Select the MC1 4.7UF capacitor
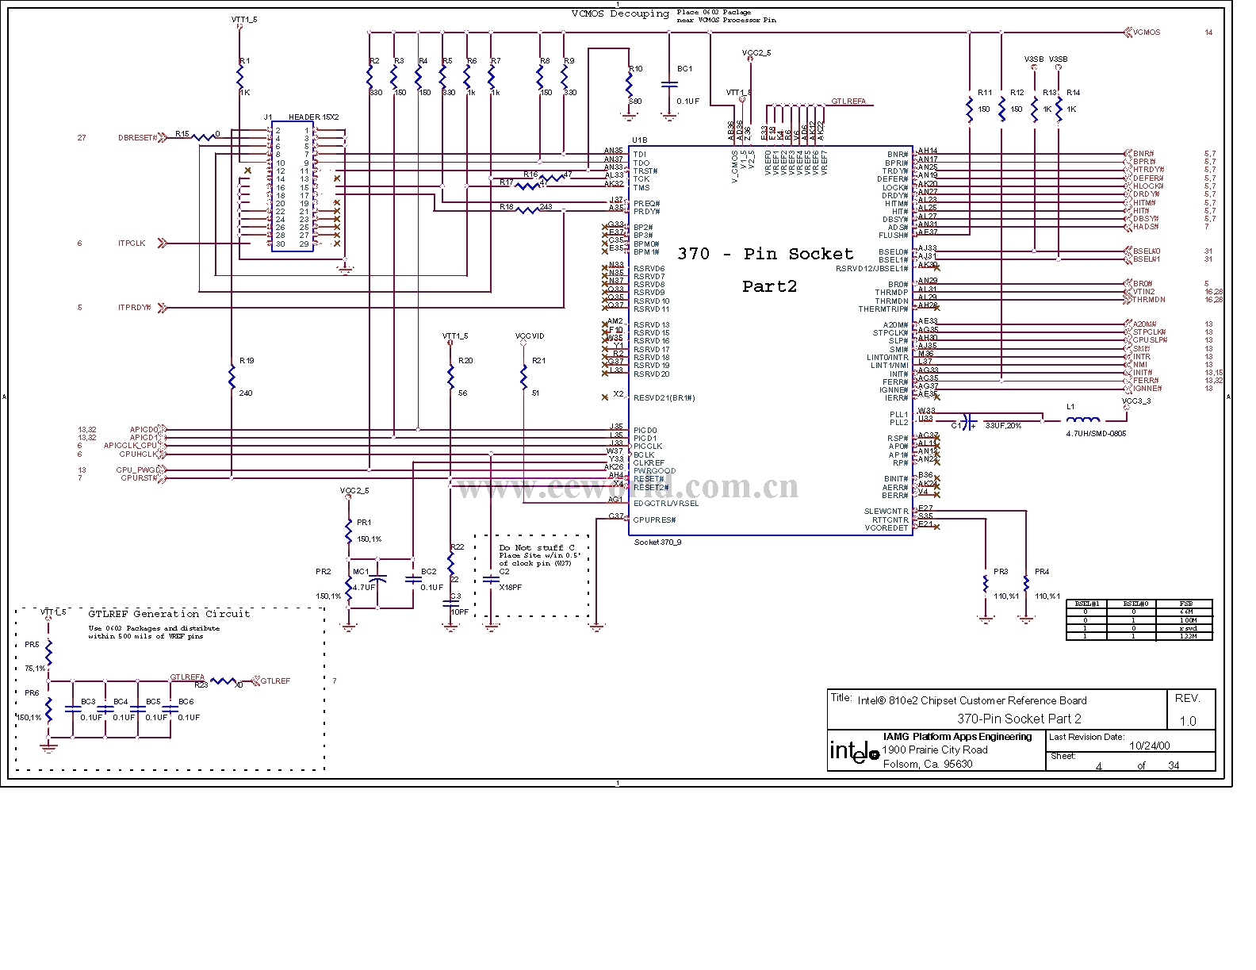 pos(378,580)
